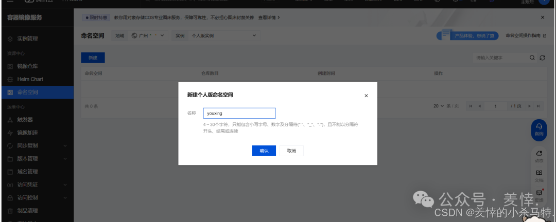Screen dimensions: 556x222
Task: Click the 创建时间 column header
Action: click(326, 73)
